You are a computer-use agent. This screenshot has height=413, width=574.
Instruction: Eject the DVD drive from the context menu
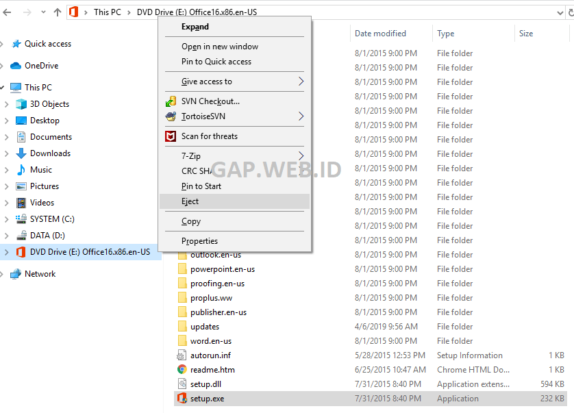click(x=235, y=201)
